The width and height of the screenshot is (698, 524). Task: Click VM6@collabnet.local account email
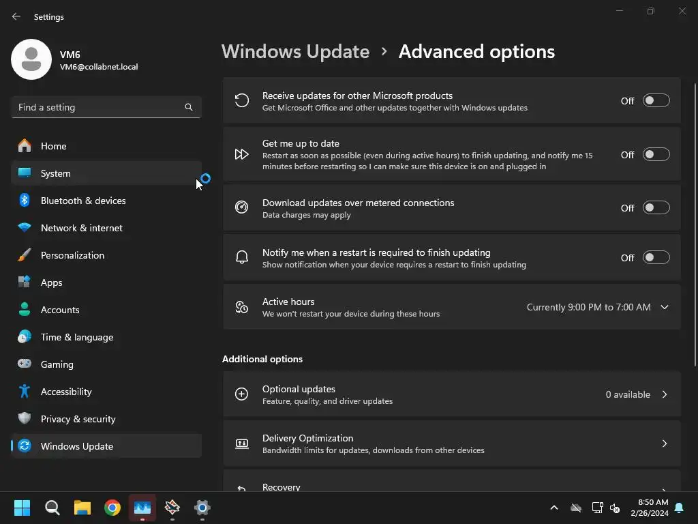click(x=99, y=67)
